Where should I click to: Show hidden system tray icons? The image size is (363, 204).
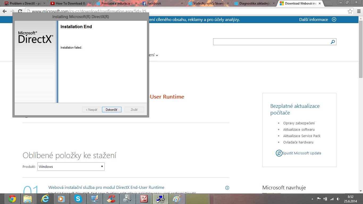[312, 199]
